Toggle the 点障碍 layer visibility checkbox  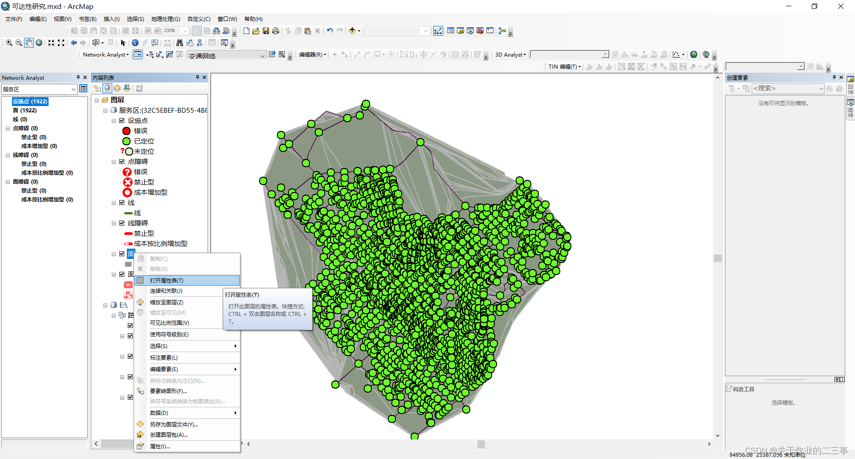point(122,162)
